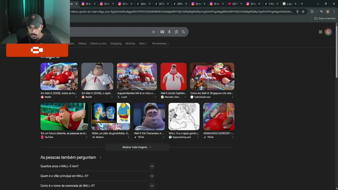Open Wall E Gordo Capitan Mercado Libre link
Screen dimensions: 338x190
coord(173,93)
